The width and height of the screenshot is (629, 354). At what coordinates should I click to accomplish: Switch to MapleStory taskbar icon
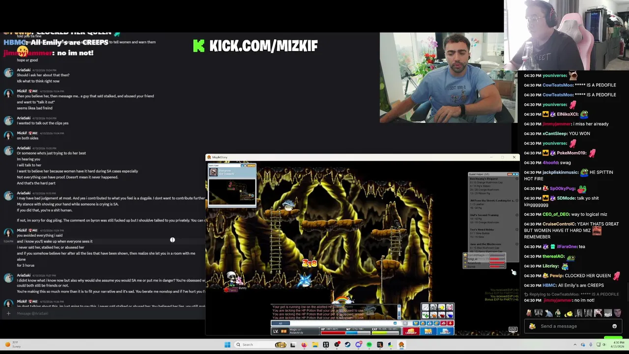click(x=401, y=345)
